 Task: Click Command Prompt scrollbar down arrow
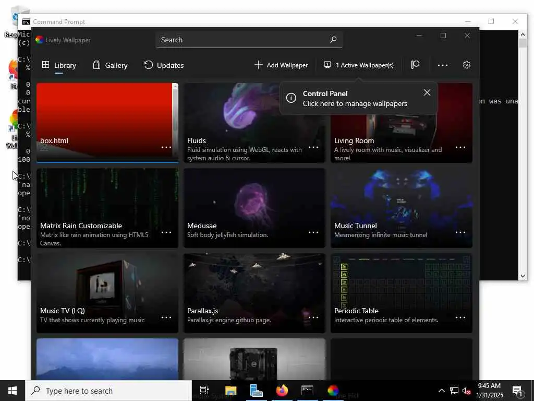pos(523,276)
